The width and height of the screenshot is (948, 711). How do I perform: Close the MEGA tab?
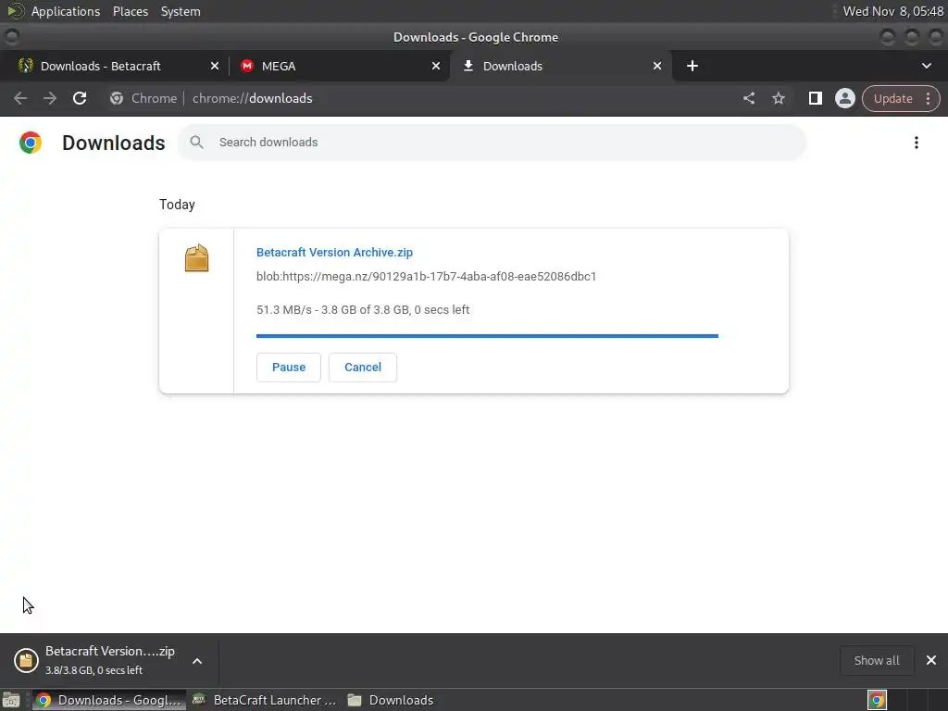(436, 66)
